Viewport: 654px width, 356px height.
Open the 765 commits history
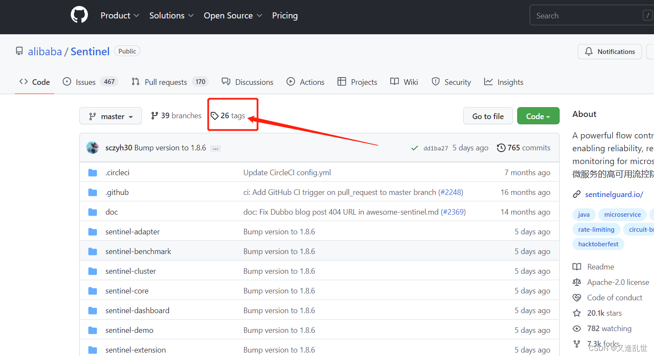[524, 148]
